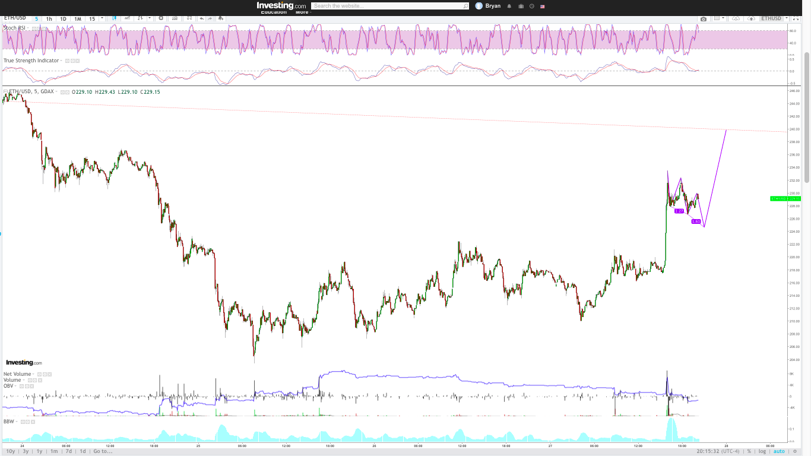The image size is (811, 456).
Task: Remove the OBV indicator
Action: click(31, 386)
